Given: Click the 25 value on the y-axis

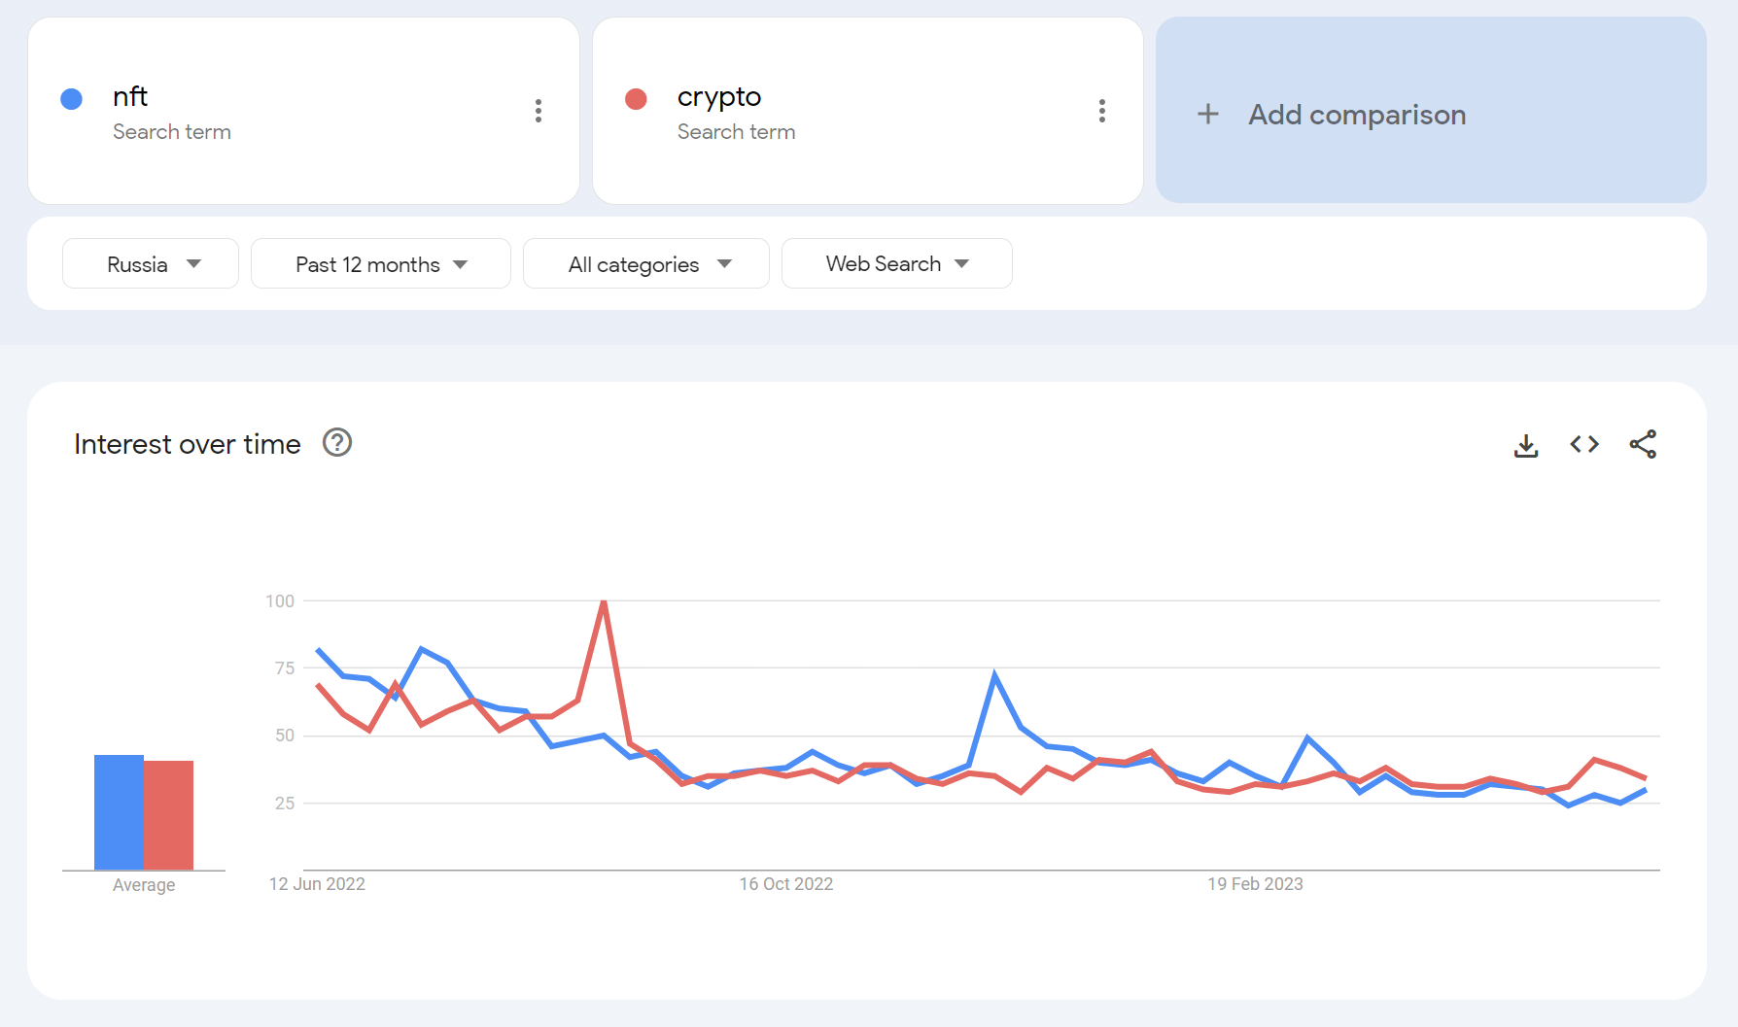Looking at the screenshot, I should (x=285, y=804).
